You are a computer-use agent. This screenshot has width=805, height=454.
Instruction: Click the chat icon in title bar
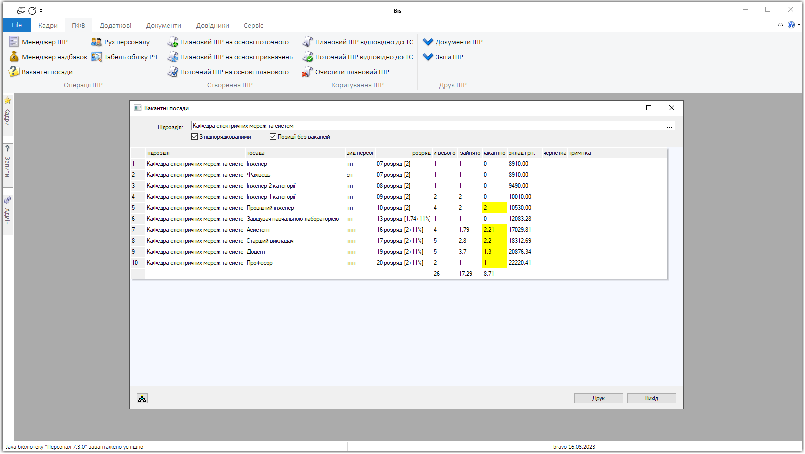tap(21, 10)
